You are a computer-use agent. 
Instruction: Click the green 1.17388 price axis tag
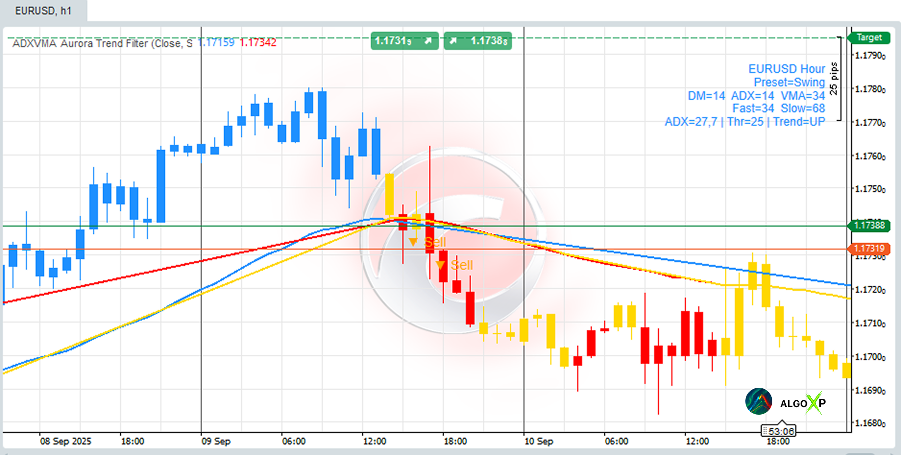pyautogui.click(x=869, y=225)
